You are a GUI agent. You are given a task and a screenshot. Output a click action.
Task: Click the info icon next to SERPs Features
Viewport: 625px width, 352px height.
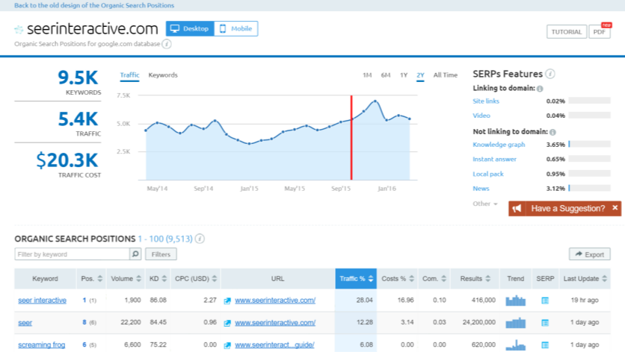[x=550, y=74]
